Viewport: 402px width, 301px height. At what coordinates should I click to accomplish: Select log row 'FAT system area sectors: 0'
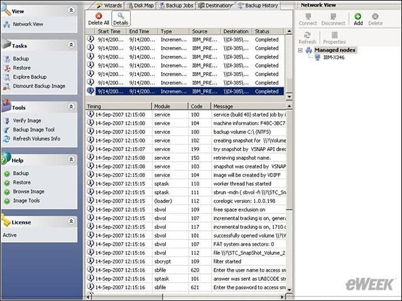(x=186, y=244)
